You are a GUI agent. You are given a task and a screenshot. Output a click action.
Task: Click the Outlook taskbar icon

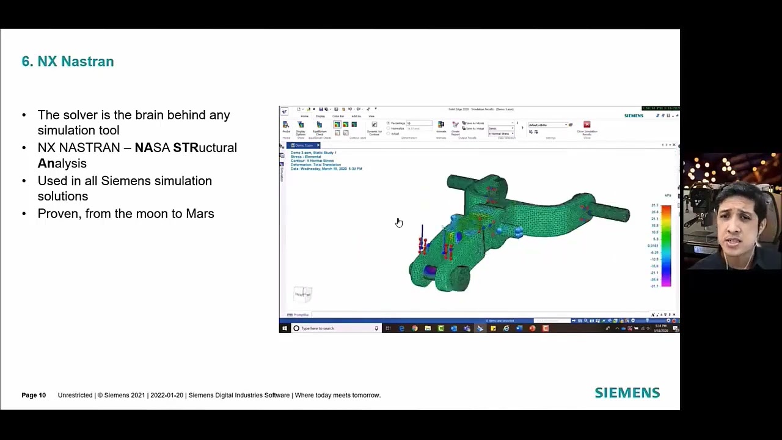click(454, 328)
